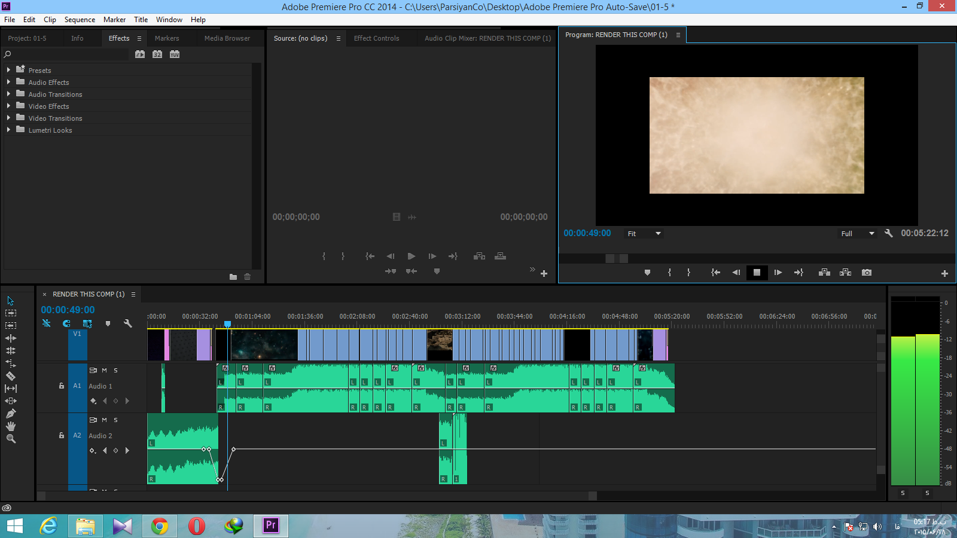
Task: Select the Pen tool
Action: 11,413
